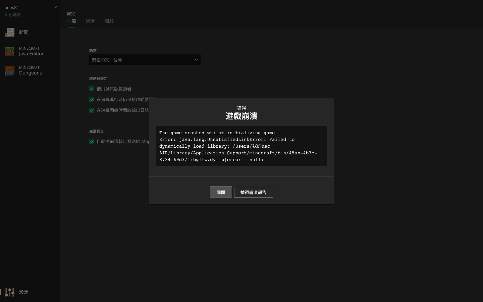Switch to the 帳號 tab
Viewport: 483px width, 302px height.
pos(90,21)
